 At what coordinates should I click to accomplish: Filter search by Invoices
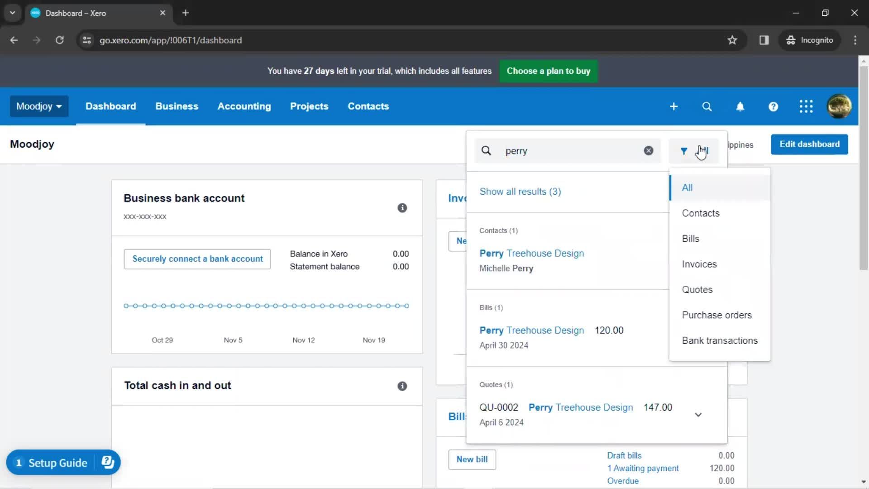pyautogui.click(x=720, y=264)
